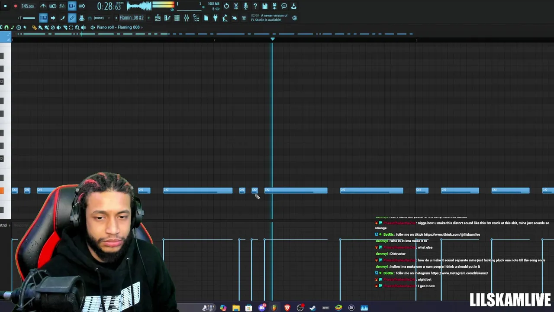554x312 pixels.
Task: Open 'Piano roll - Flaming 808' title menu
Action: tap(118, 27)
